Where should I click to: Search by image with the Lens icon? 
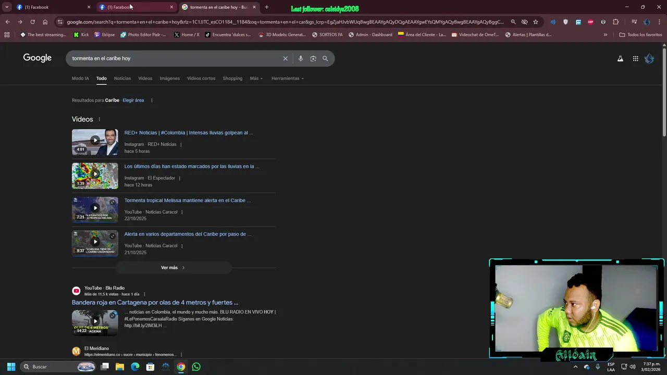(313, 58)
